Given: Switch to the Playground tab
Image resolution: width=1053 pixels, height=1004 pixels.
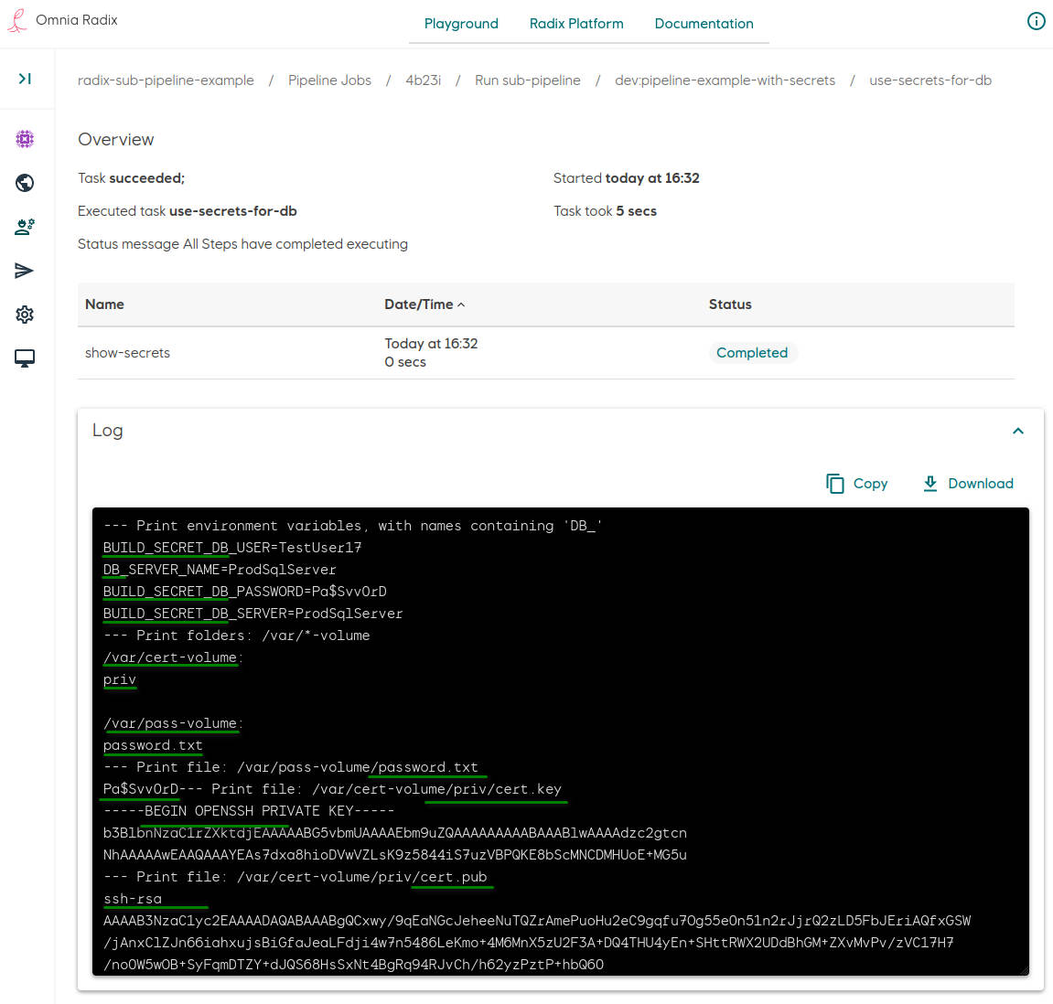Looking at the screenshot, I should pos(461,23).
